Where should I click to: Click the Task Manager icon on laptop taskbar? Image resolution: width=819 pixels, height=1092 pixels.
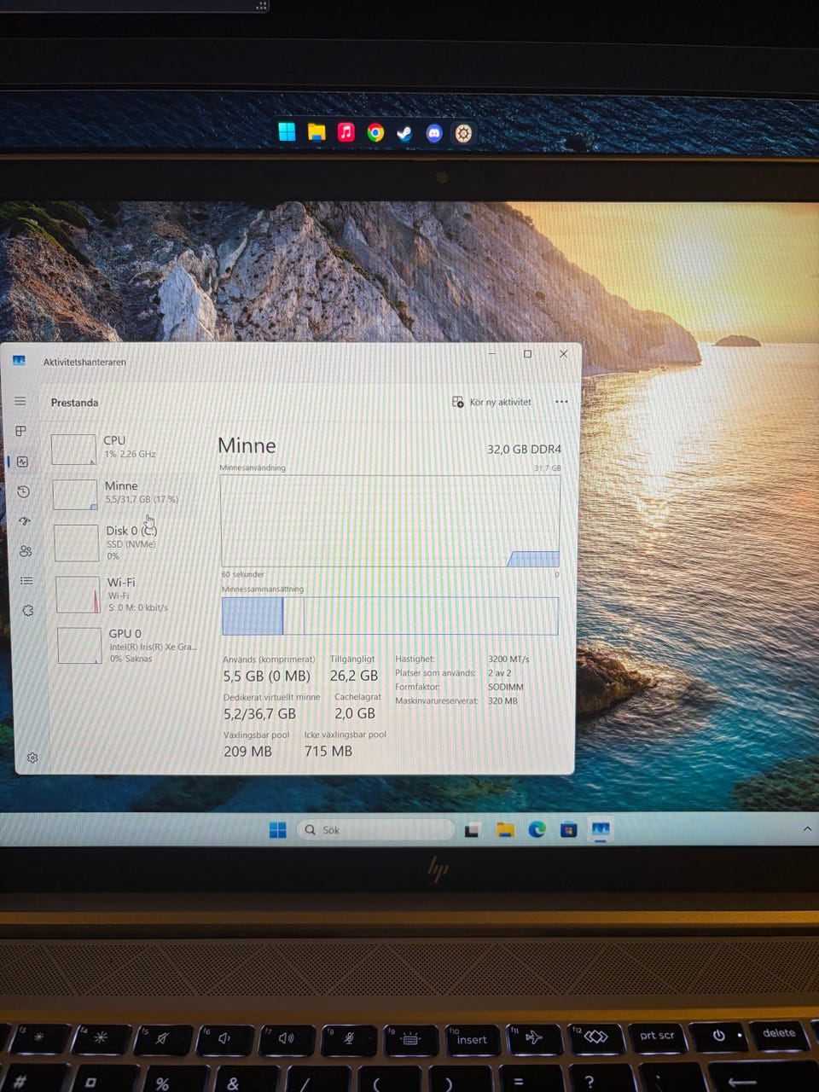click(x=601, y=829)
